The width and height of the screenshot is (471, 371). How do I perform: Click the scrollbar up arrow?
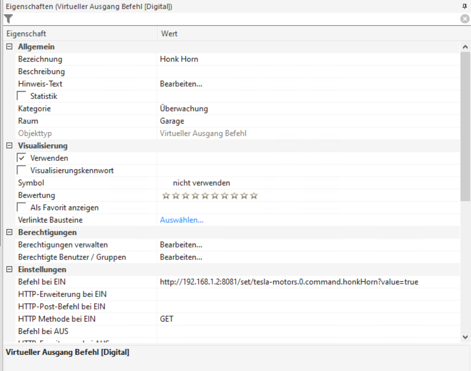pyautogui.click(x=465, y=46)
